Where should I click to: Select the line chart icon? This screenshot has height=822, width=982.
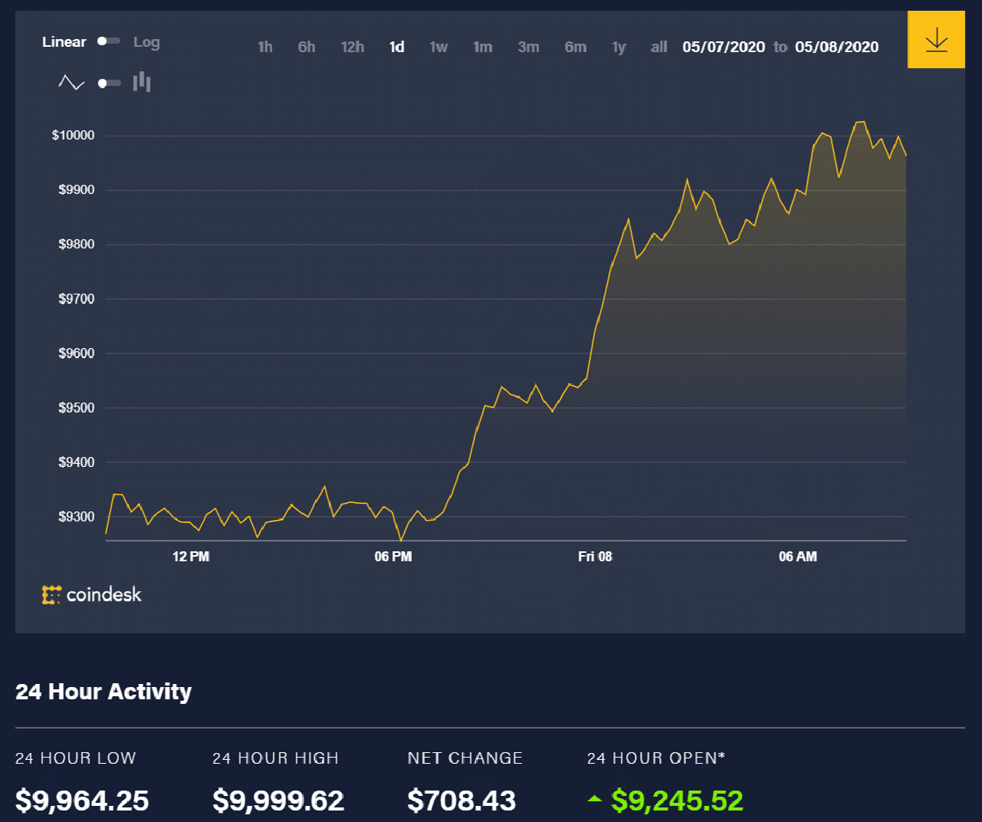pyautogui.click(x=71, y=82)
